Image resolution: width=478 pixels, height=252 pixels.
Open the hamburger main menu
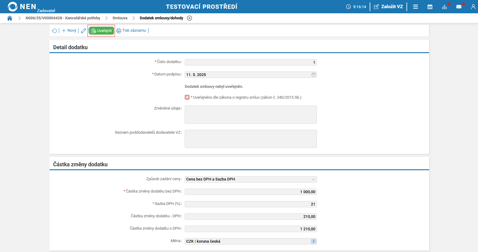click(416, 7)
